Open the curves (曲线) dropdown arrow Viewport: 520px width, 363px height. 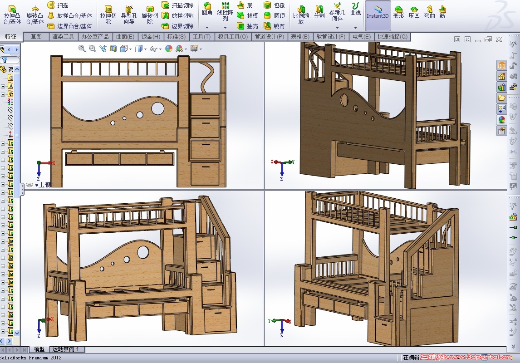click(x=355, y=28)
